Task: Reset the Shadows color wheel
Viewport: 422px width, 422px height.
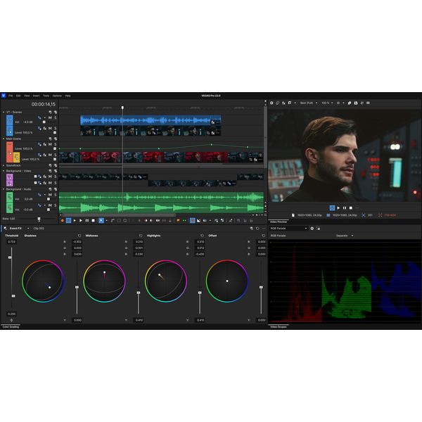Action: click(79, 236)
